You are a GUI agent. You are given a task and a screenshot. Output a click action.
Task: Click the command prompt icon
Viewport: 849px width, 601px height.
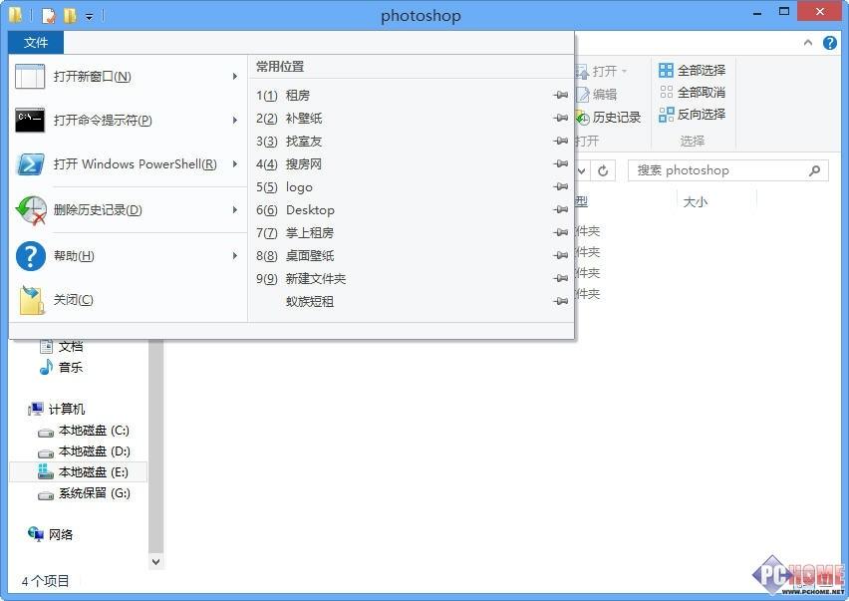pyautogui.click(x=31, y=121)
